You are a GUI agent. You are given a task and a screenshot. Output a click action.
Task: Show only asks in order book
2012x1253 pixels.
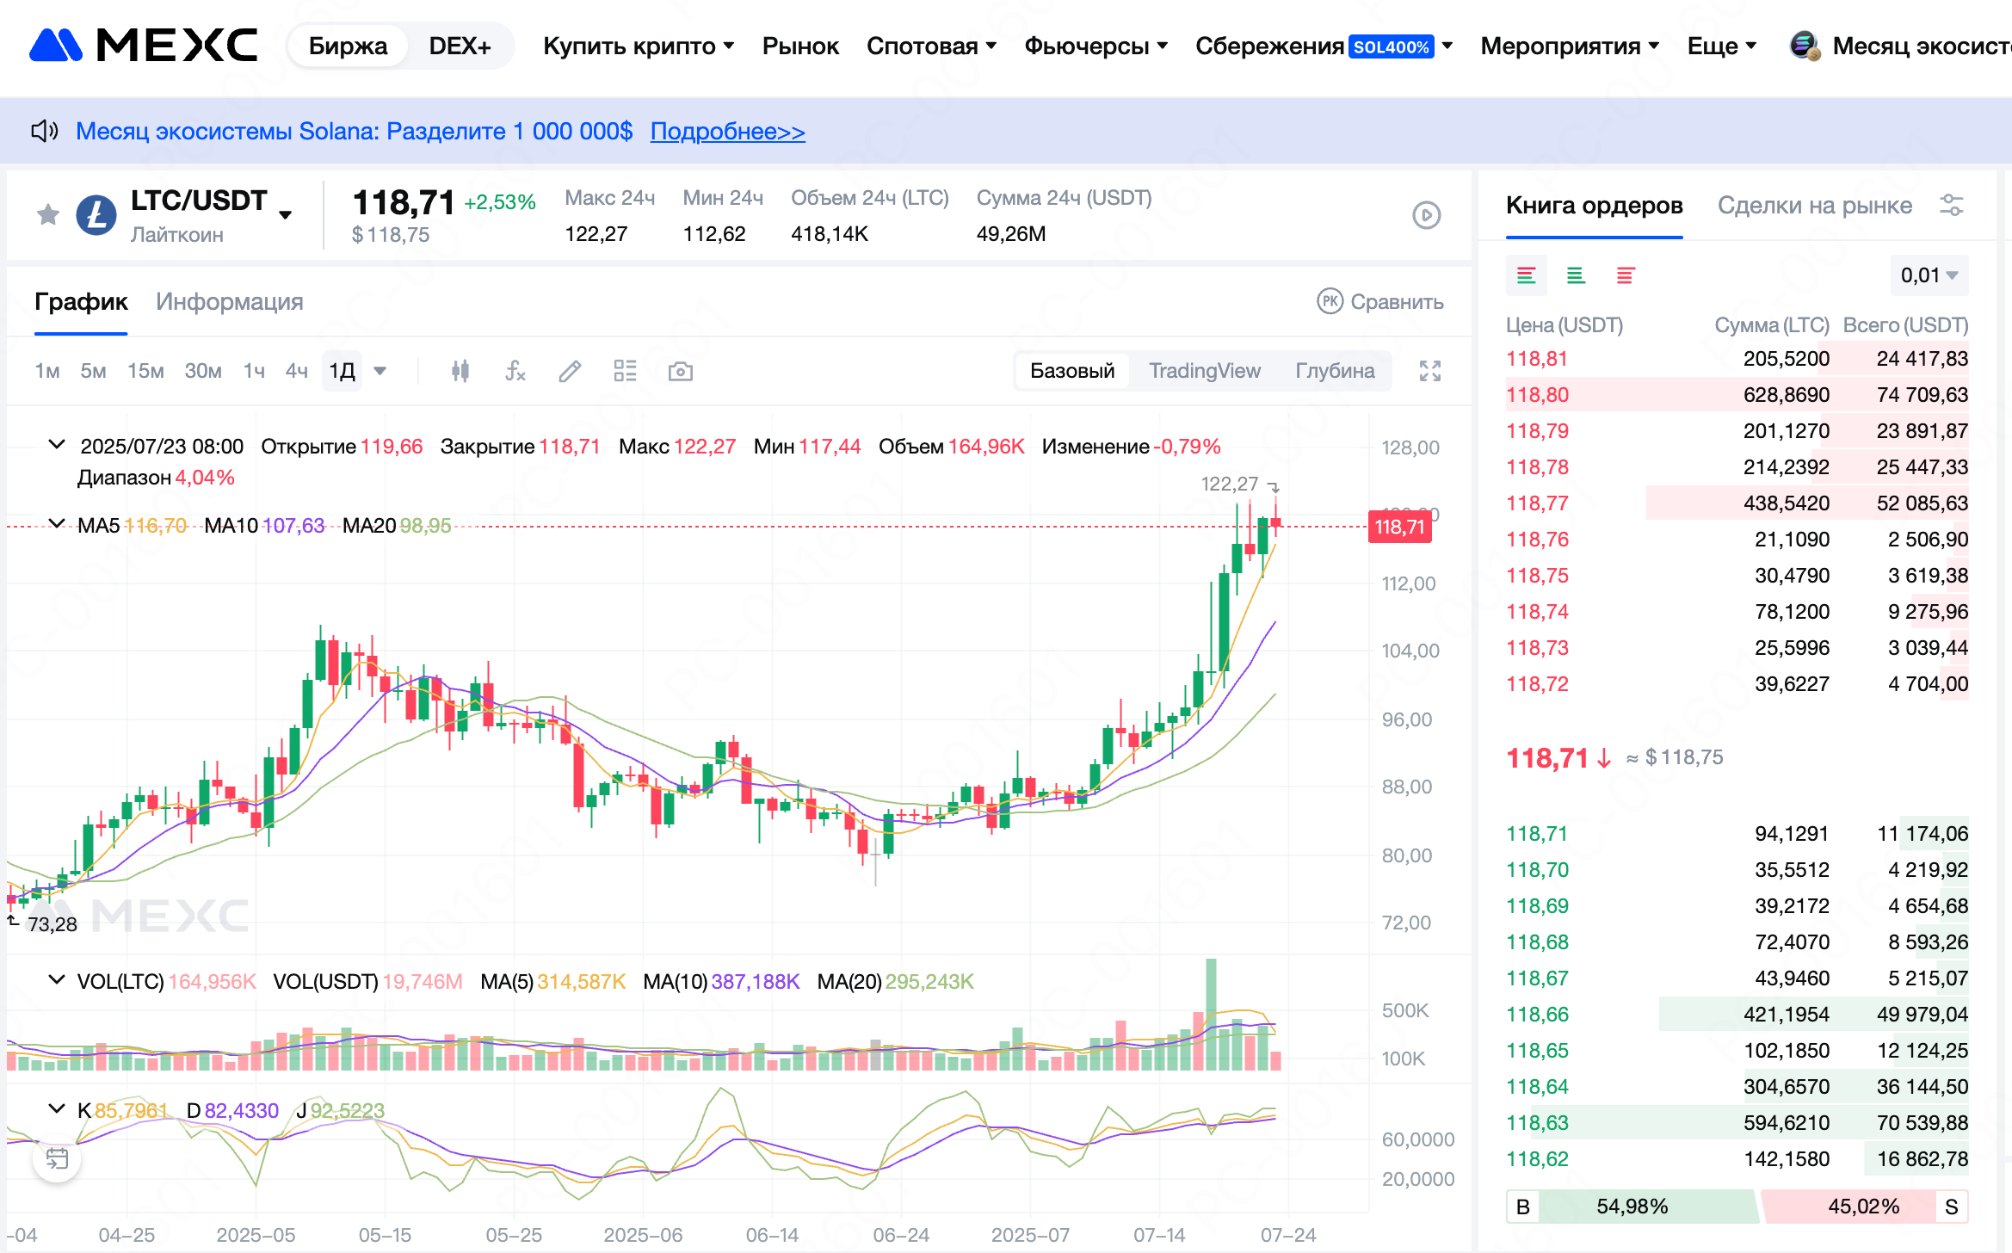coord(1626,275)
